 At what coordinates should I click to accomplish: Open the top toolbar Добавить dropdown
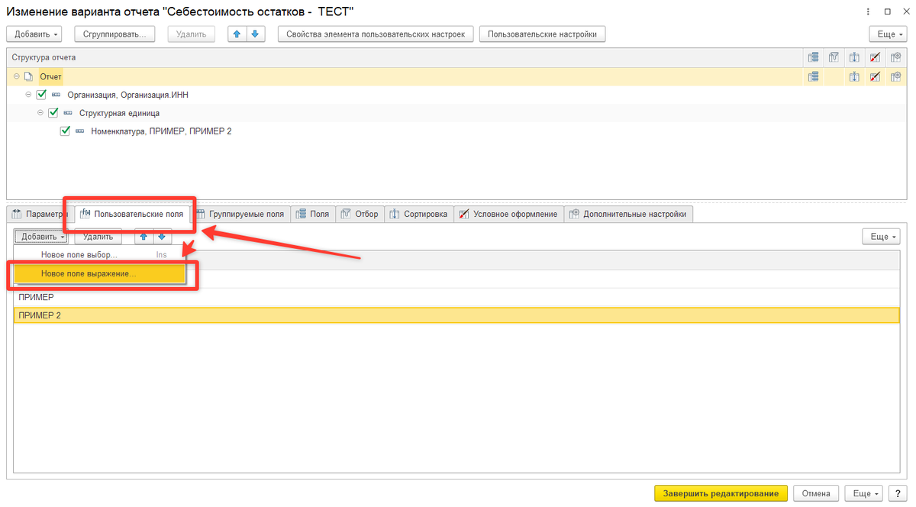[x=35, y=34]
